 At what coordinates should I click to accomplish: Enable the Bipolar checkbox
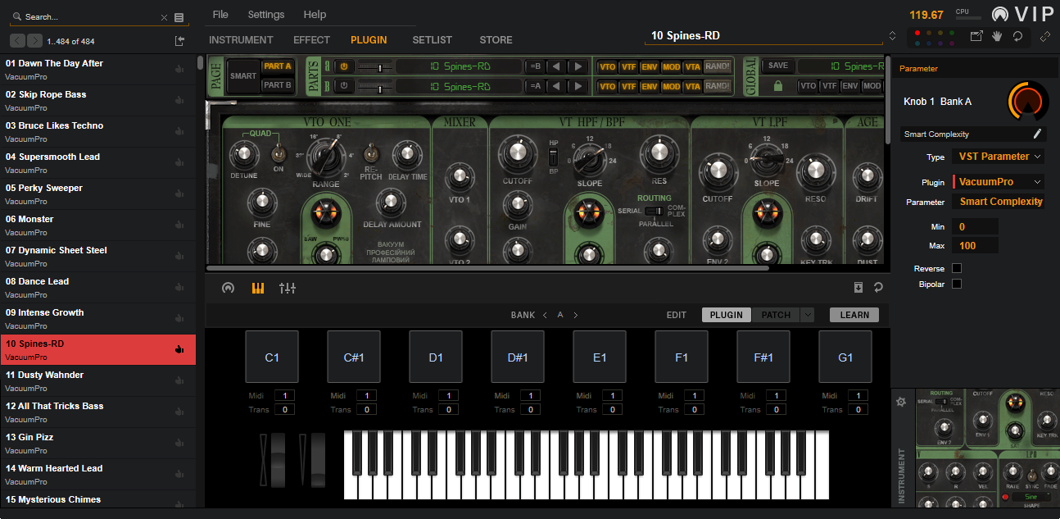tap(957, 284)
